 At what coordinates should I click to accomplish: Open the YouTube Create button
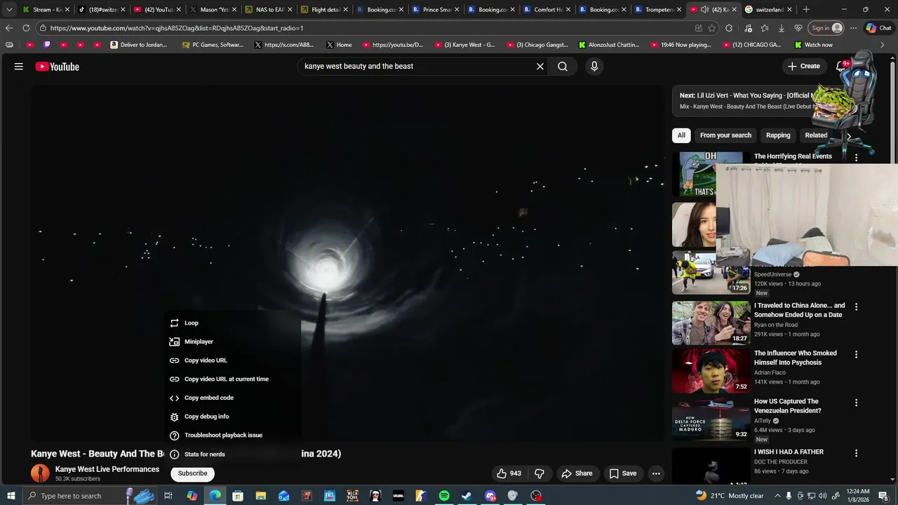click(804, 66)
